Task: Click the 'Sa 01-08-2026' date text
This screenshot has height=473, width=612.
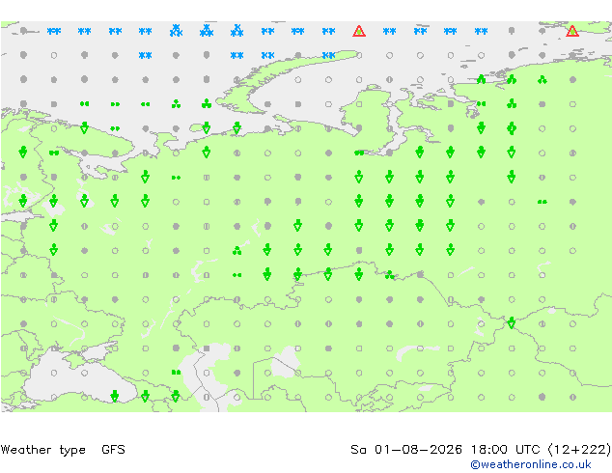Action: (406, 450)
